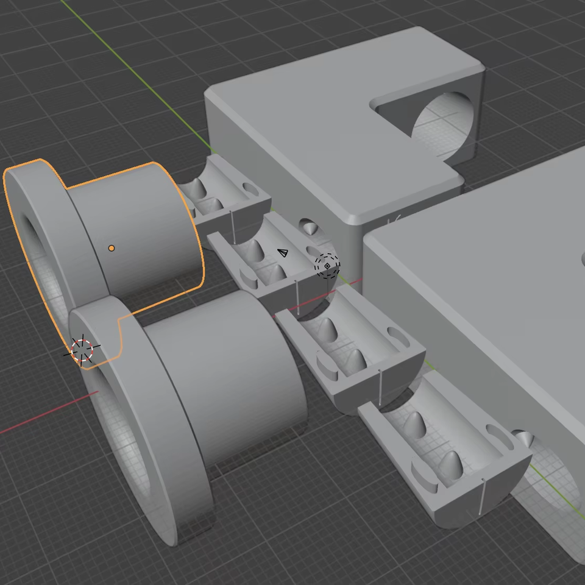Select the light object with dashed circle
The height and width of the screenshot is (585, 585).
[x=327, y=266]
